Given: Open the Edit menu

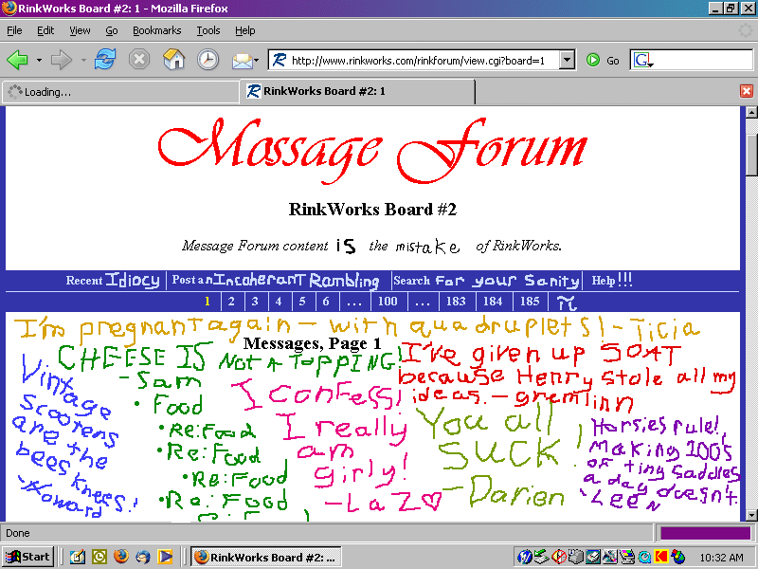Looking at the screenshot, I should (x=45, y=30).
